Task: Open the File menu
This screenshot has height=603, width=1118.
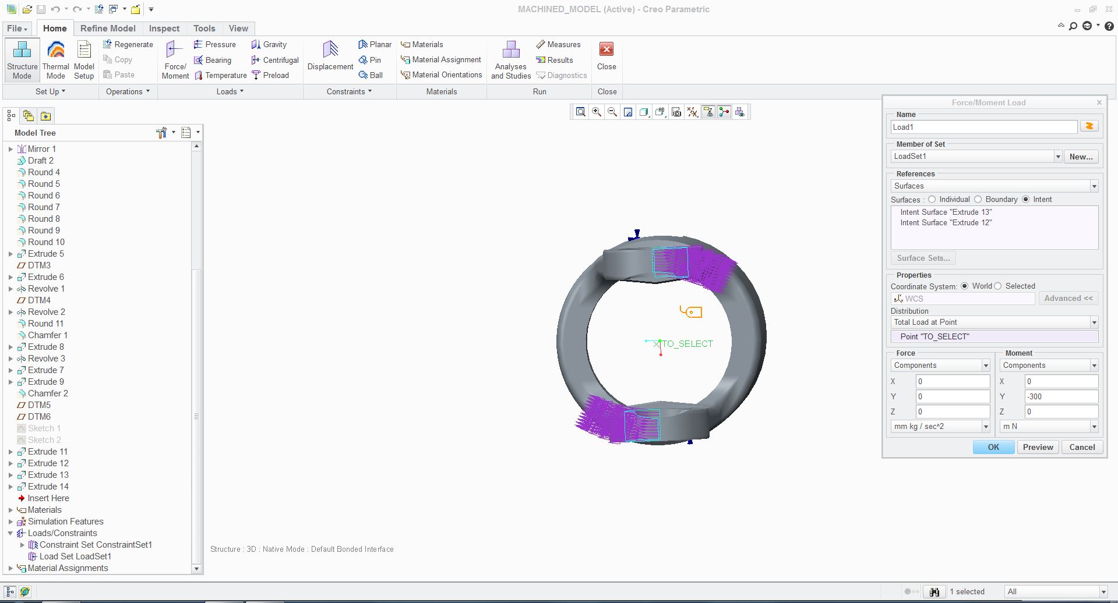Action: (17, 28)
